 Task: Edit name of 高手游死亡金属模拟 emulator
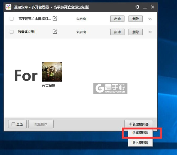click(x=55, y=18)
